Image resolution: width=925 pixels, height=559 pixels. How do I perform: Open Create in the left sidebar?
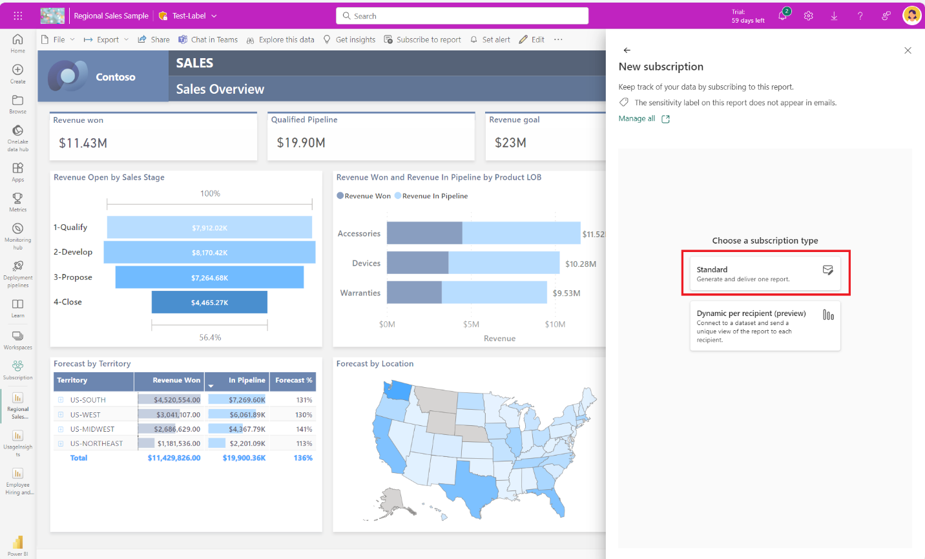(x=17, y=74)
